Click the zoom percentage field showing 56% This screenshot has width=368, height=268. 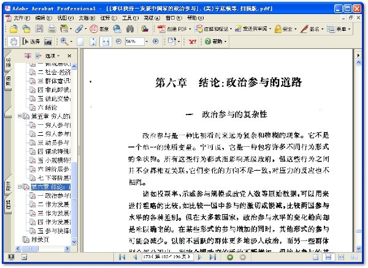(x=134, y=42)
